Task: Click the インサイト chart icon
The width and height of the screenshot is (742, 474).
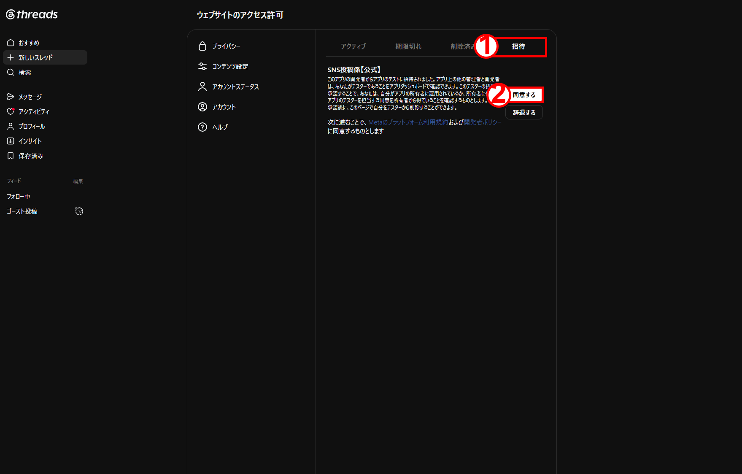Action: [11, 141]
